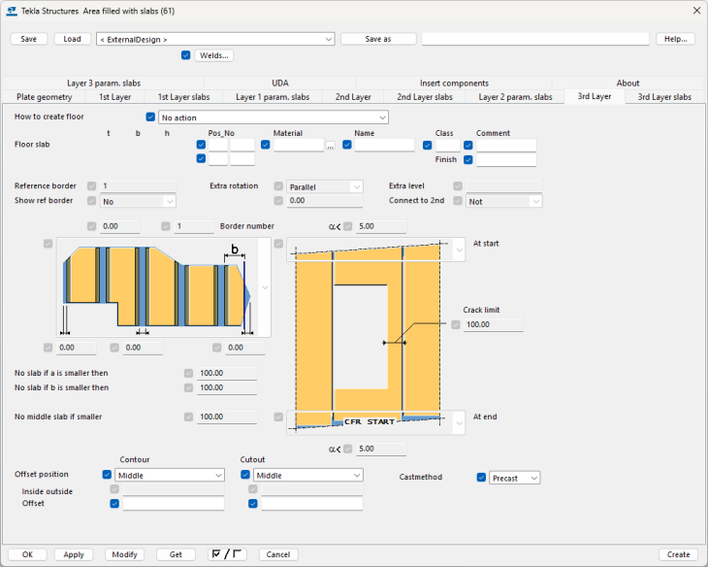Click the Cancel button
The width and height of the screenshot is (708, 567).
point(278,554)
